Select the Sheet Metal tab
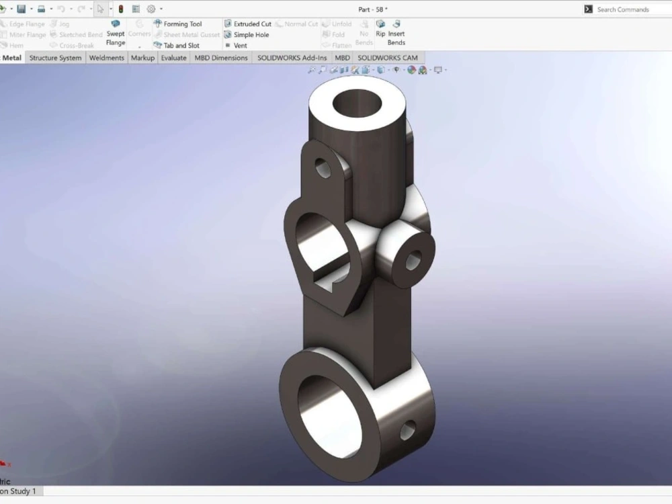The height and width of the screenshot is (504, 672). tap(11, 57)
